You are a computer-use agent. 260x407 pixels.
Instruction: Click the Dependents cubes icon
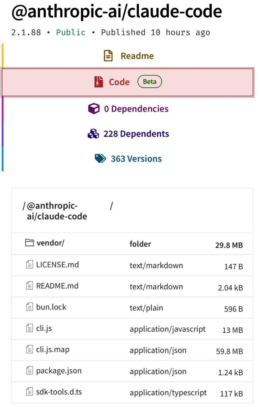93,134
